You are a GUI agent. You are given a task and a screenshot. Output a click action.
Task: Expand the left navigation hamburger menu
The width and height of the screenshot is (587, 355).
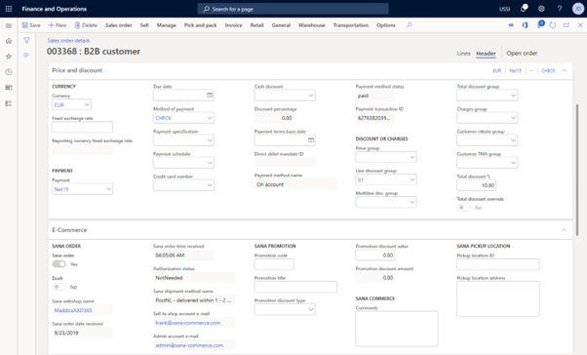(9, 25)
